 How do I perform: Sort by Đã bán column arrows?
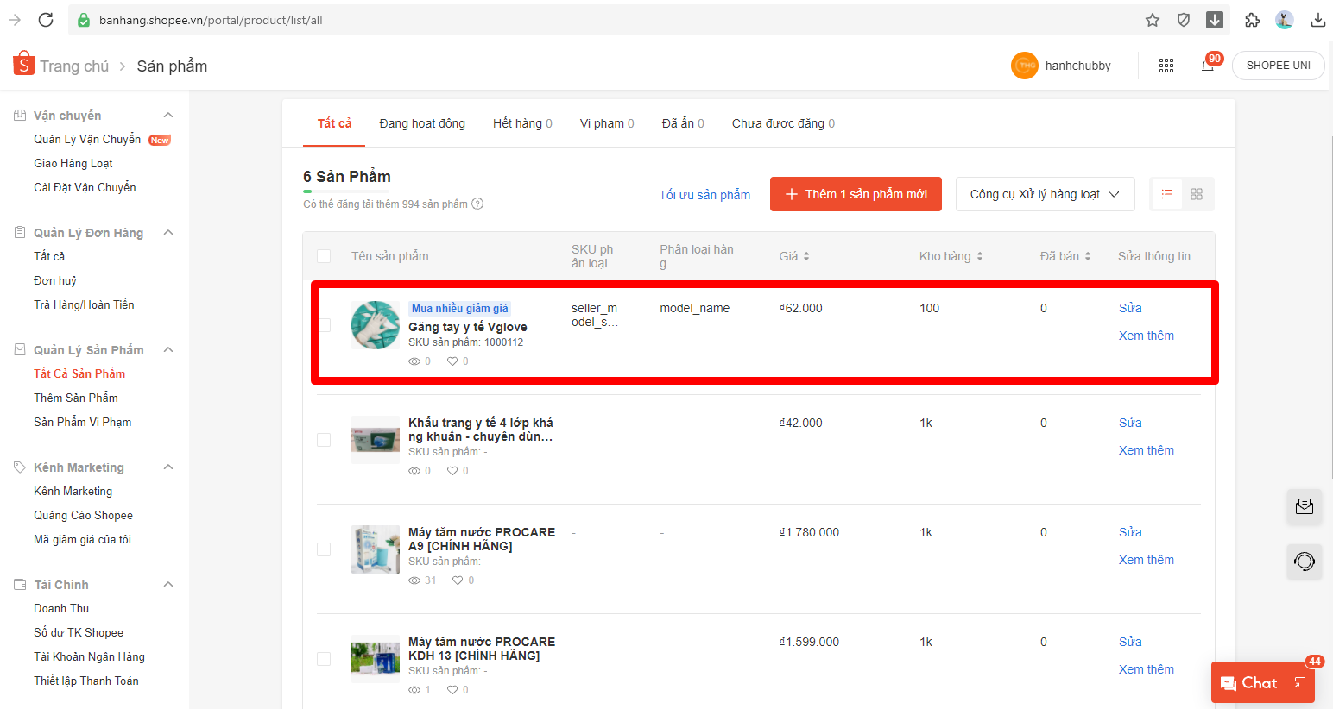(x=1088, y=256)
